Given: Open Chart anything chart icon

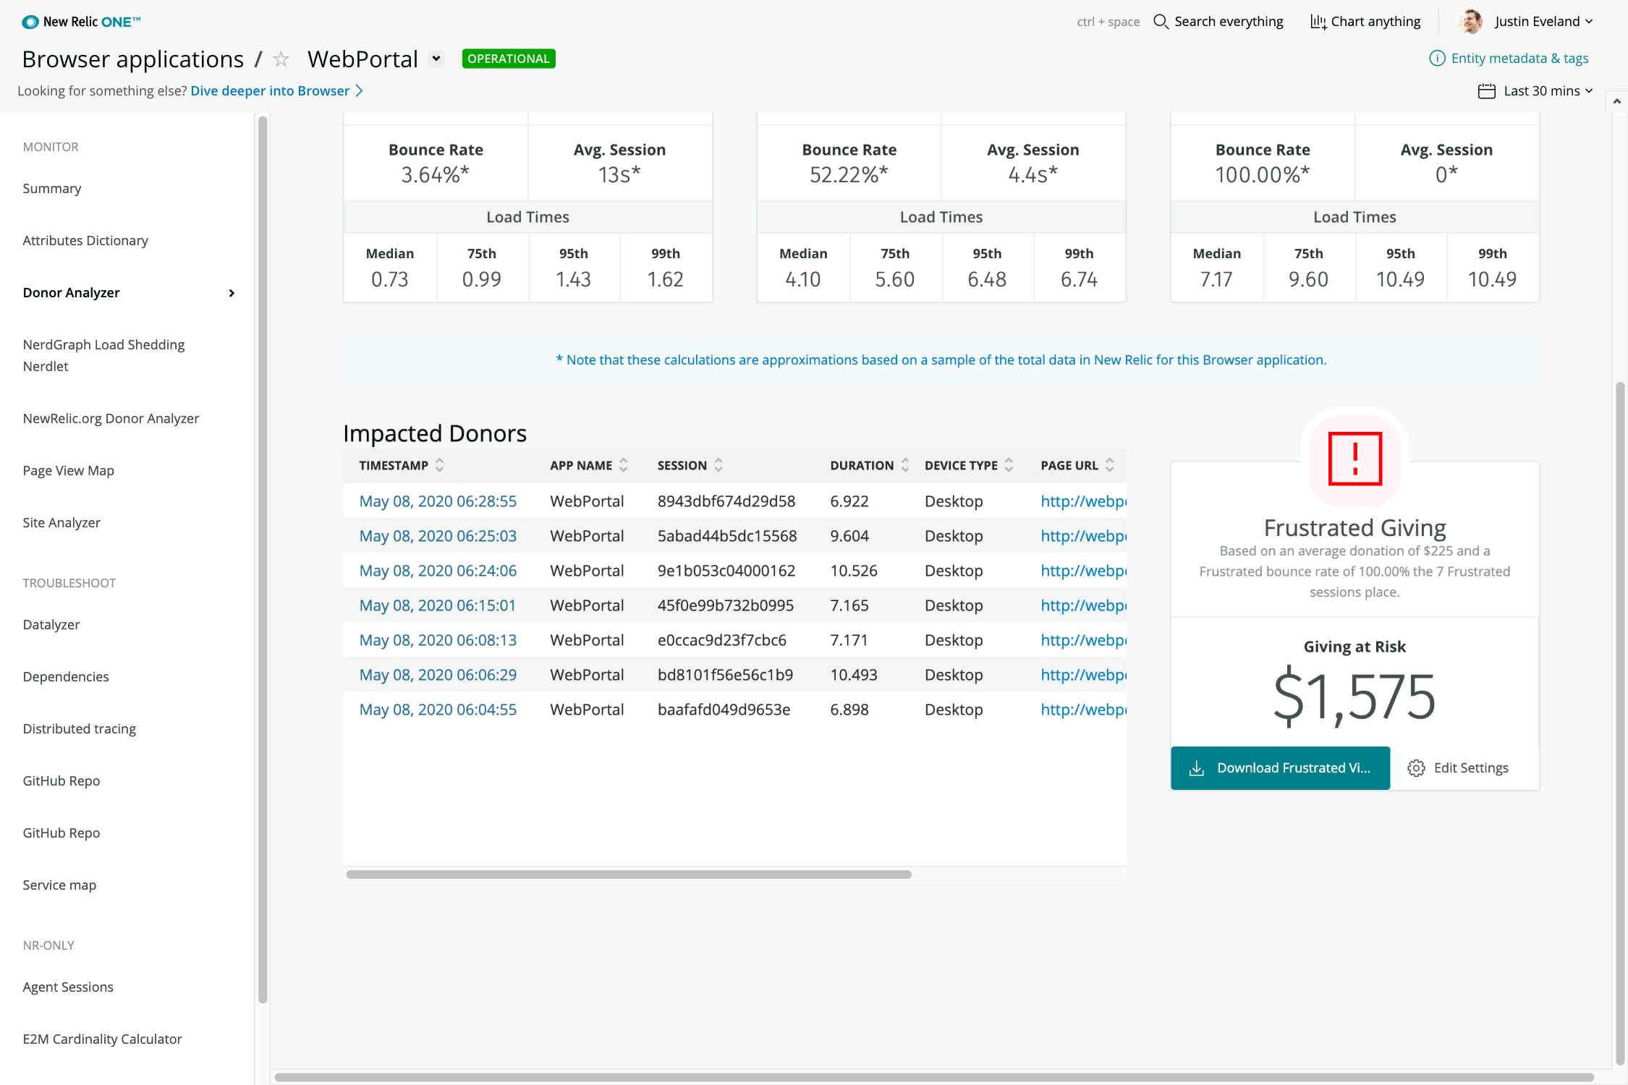Looking at the screenshot, I should [1318, 22].
